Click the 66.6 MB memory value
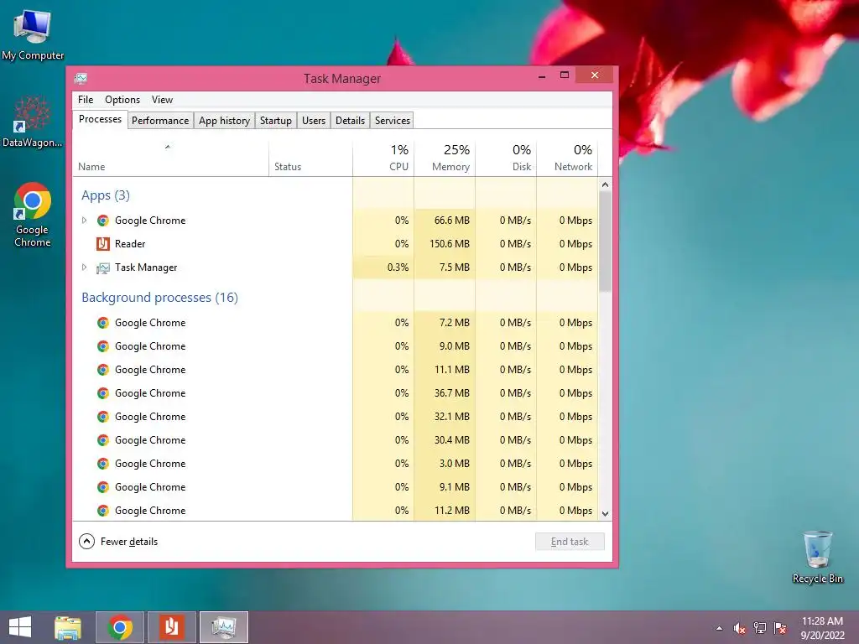 tap(452, 221)
